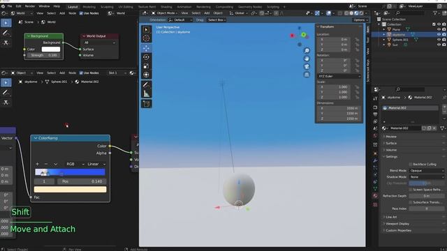Hide the skydome object with its eye icon
This screenshot has width=447, height=251.
[x=439, y=34]
